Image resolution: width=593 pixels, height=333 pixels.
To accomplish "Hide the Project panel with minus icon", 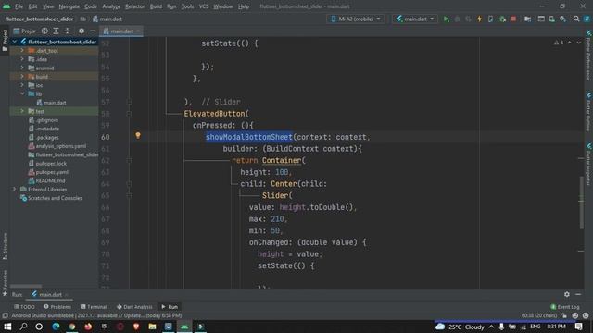I will (x=93, y=31).
